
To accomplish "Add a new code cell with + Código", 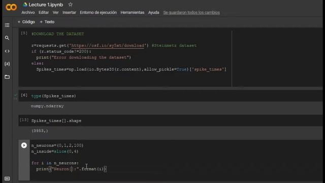I will tap(26, 22).
